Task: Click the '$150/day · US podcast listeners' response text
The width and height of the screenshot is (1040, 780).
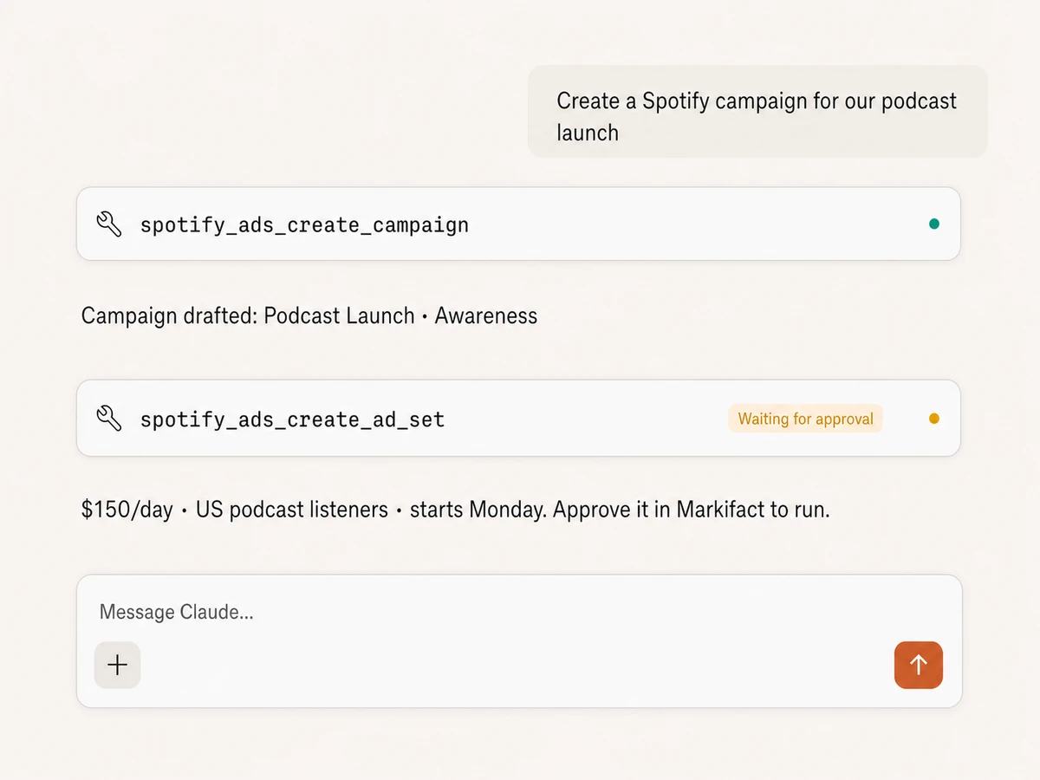Action: click(455, 509)
